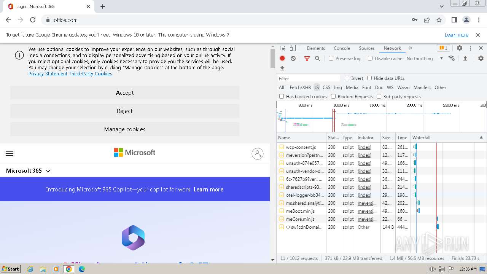
Task: Open the DevTools settings gear
Action: (460, 48)
